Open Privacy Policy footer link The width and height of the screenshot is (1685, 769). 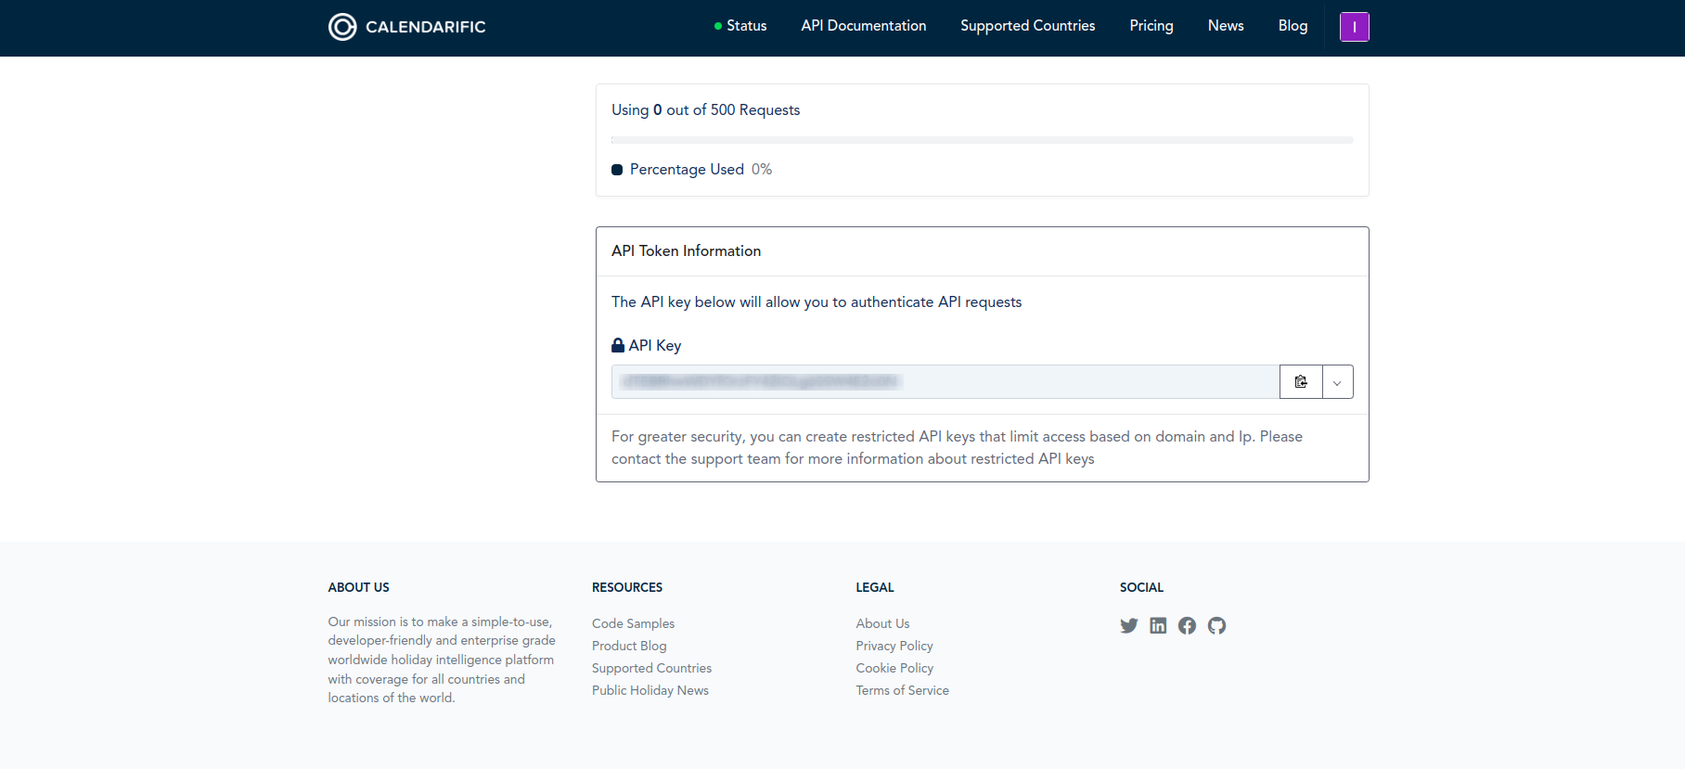[x=894, y=646]
